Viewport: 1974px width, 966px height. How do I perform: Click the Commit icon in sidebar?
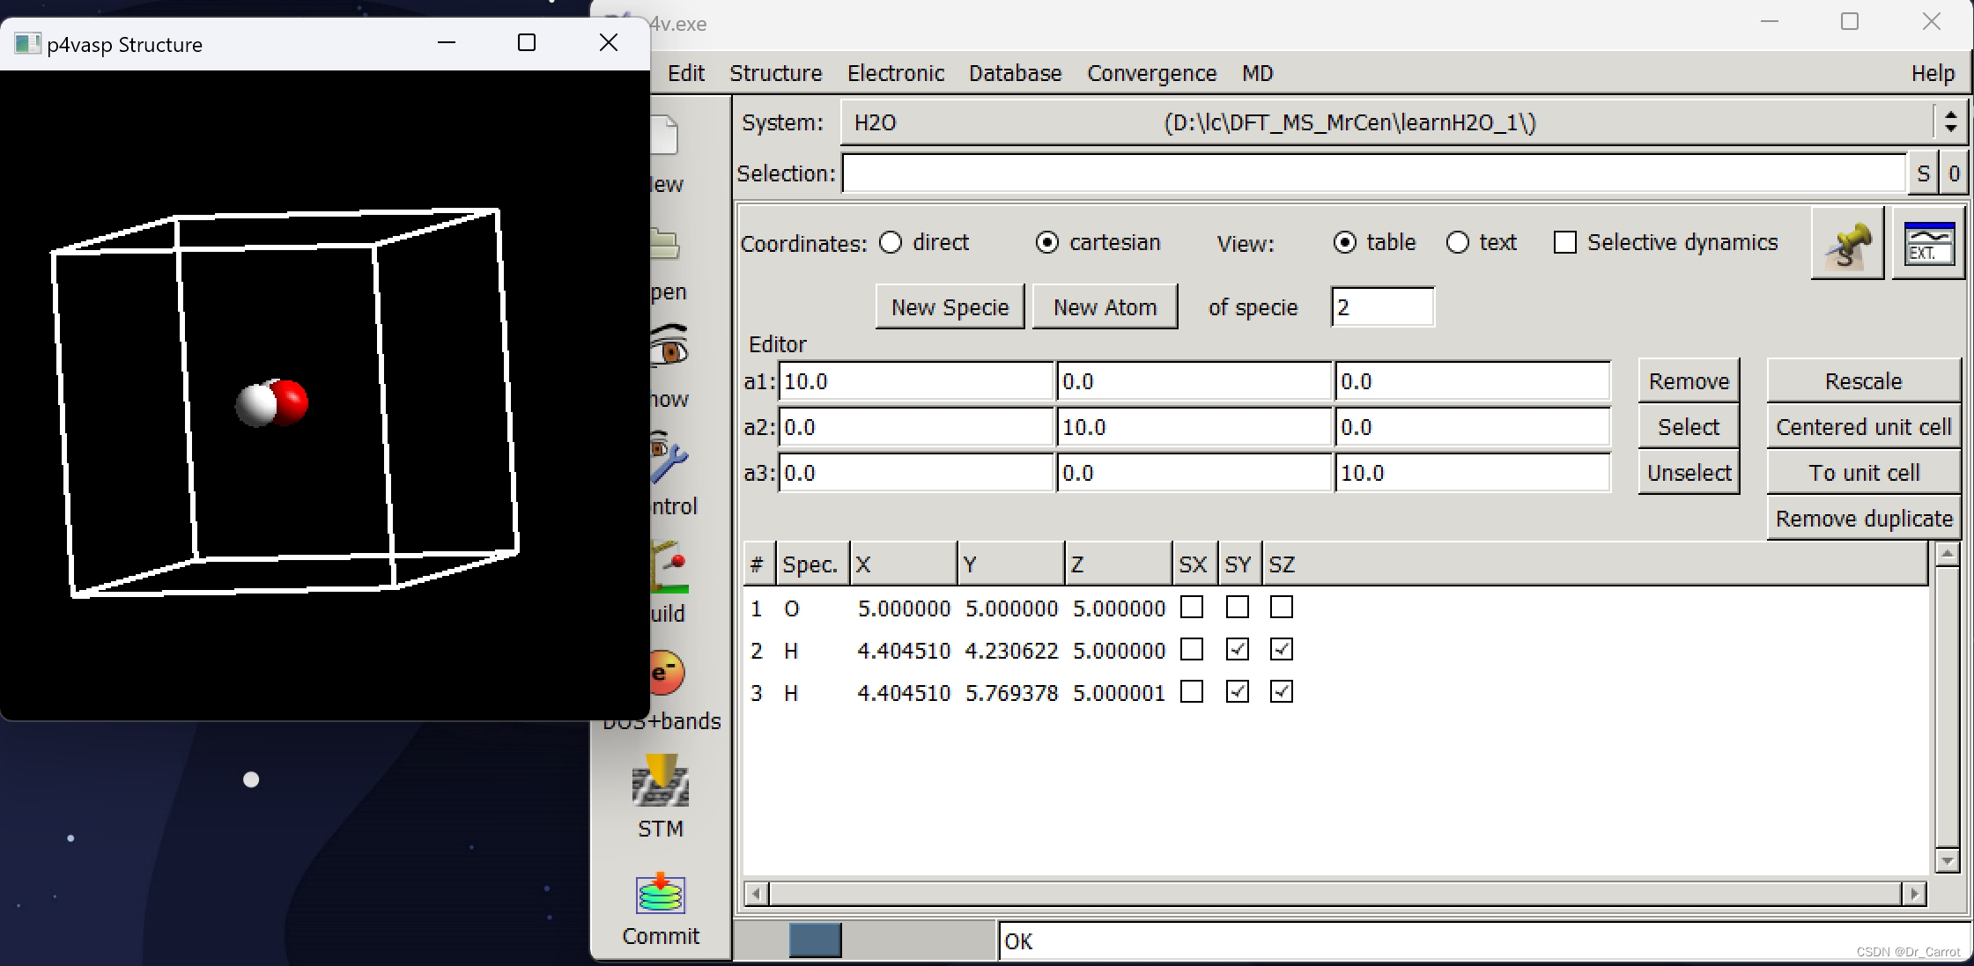660,895
